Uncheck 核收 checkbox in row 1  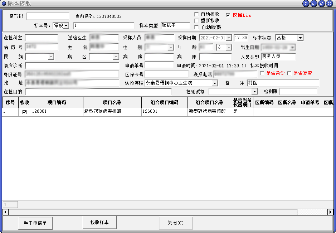tap(25, 112)
